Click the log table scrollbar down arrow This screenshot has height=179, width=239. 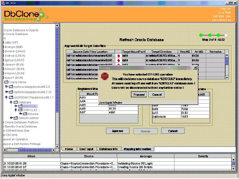(233, 168)
